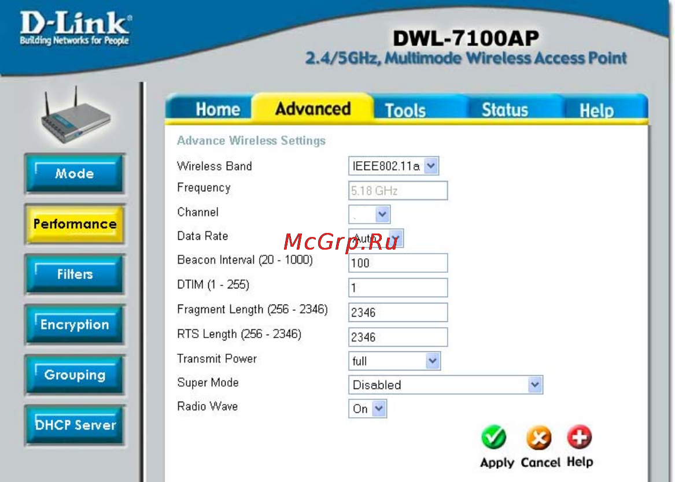Open the Grouping page

[x=75, y=375]
